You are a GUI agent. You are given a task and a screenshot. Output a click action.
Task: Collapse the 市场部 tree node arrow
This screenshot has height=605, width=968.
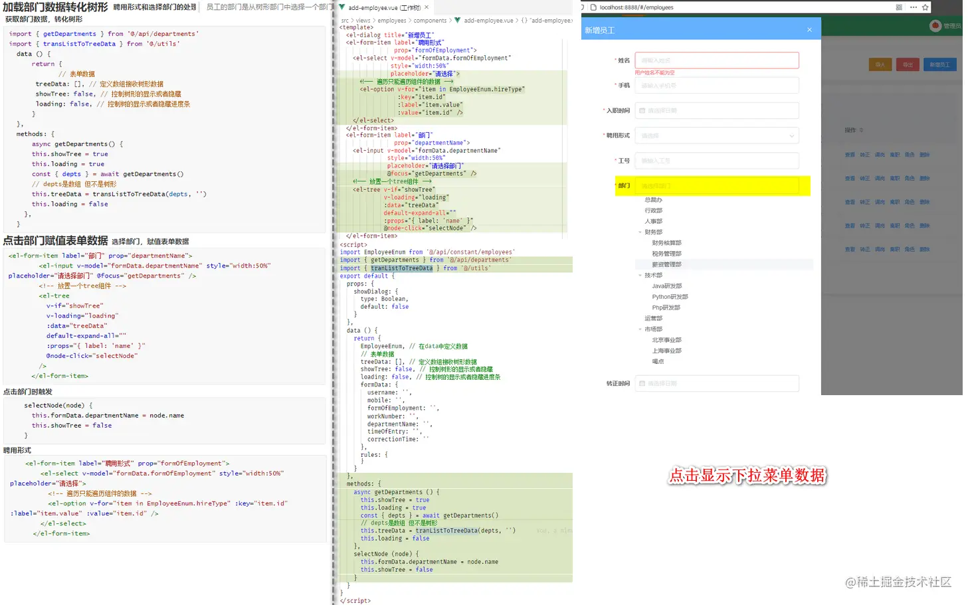pos(640,329)
